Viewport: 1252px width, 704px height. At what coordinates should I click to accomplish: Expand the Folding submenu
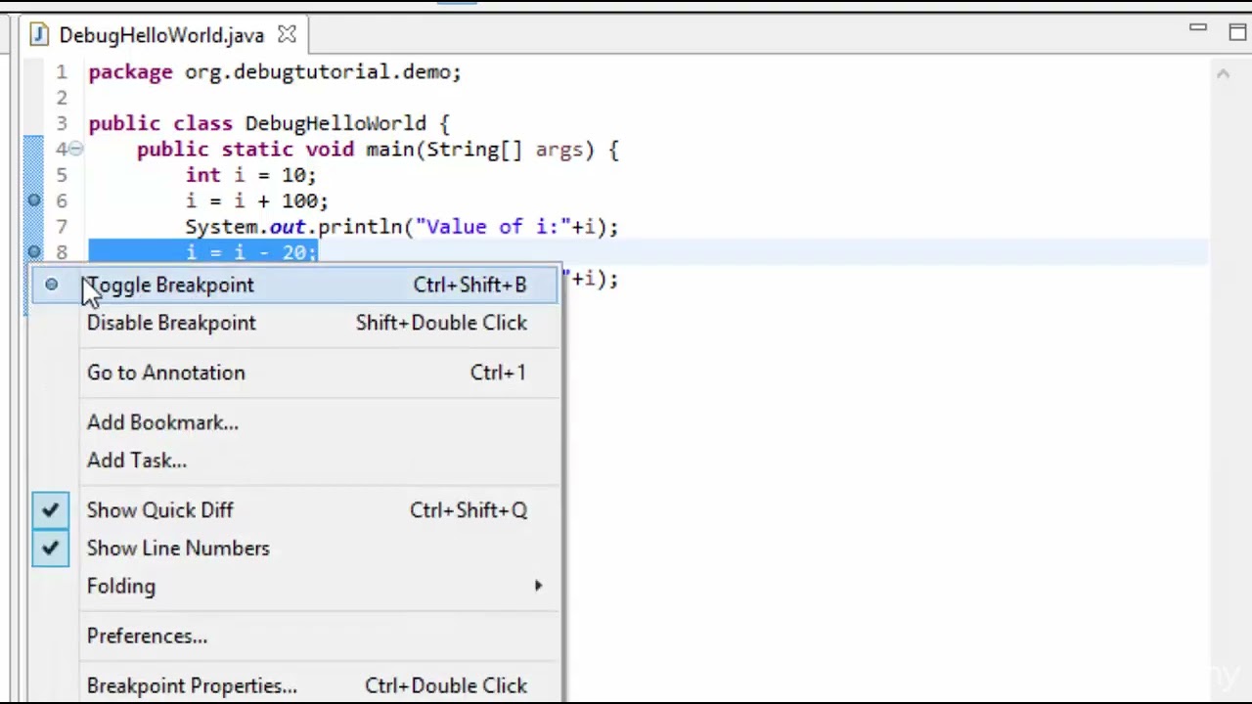pos(294,587)
